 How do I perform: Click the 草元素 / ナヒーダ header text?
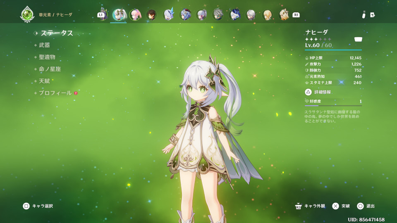point(55,15)
